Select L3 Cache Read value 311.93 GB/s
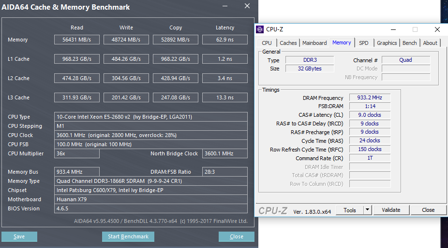 (77, 97)
